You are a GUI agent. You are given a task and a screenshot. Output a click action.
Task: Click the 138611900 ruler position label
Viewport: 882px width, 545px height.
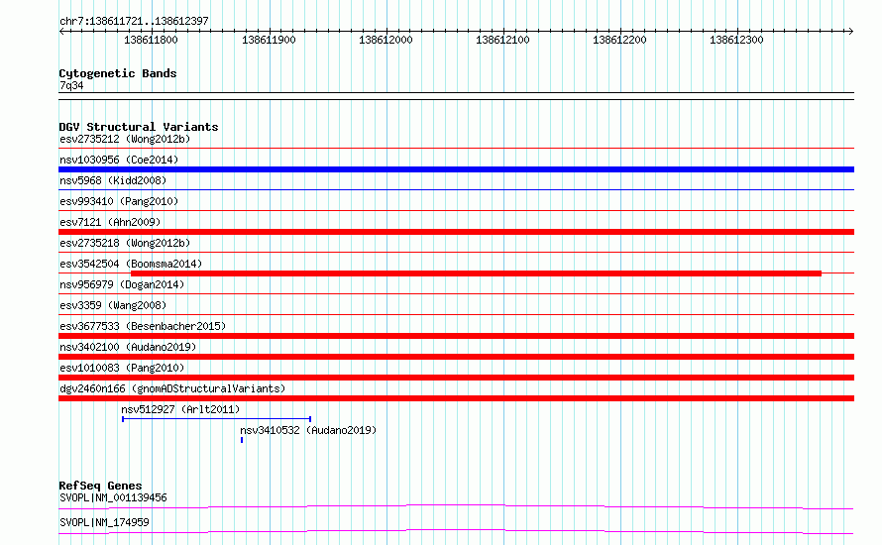(269, 40)
